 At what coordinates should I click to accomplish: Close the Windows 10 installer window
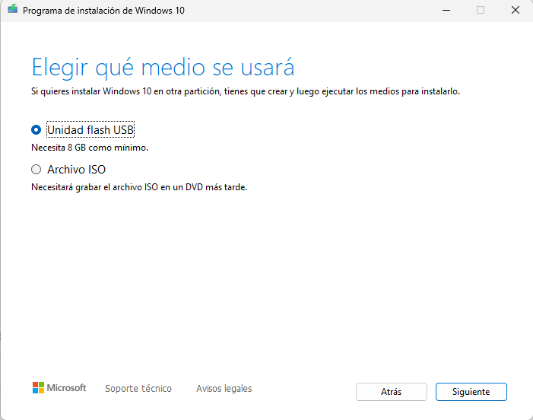[516, 10]
